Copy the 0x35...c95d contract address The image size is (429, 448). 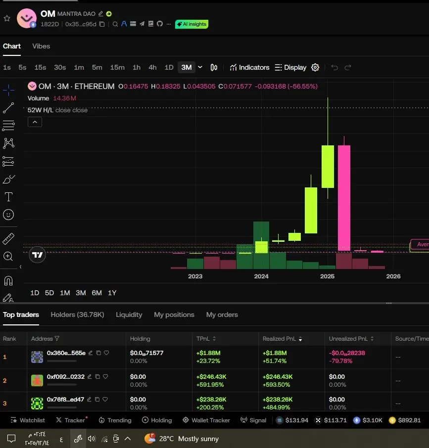tap(102, 24)
